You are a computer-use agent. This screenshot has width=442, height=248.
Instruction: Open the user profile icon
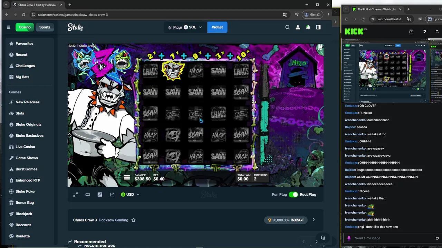[298, 27]
